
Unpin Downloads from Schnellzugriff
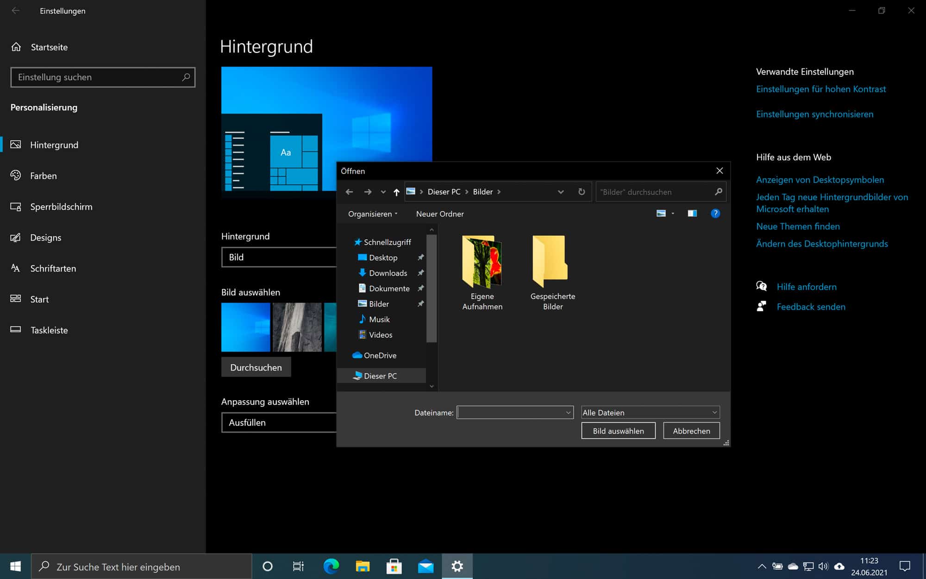pyautogui.click(x=420, y=273)
